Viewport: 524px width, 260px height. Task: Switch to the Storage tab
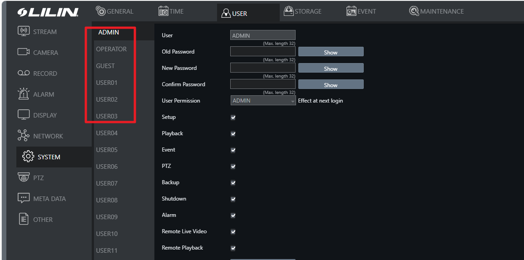tap(302, 11)
